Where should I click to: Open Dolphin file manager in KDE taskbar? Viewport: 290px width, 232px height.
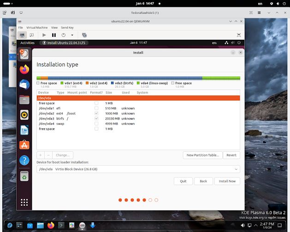pyautogui.click(x=40, y=226)
